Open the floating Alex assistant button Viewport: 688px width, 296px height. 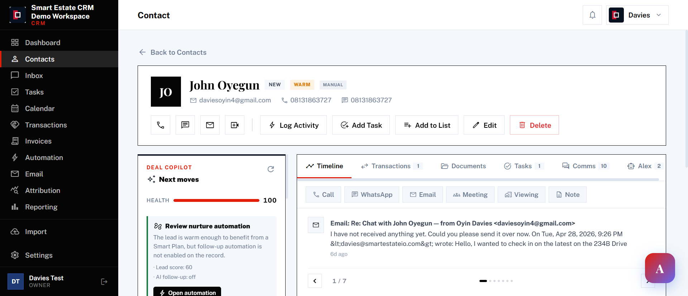point(660,268)
